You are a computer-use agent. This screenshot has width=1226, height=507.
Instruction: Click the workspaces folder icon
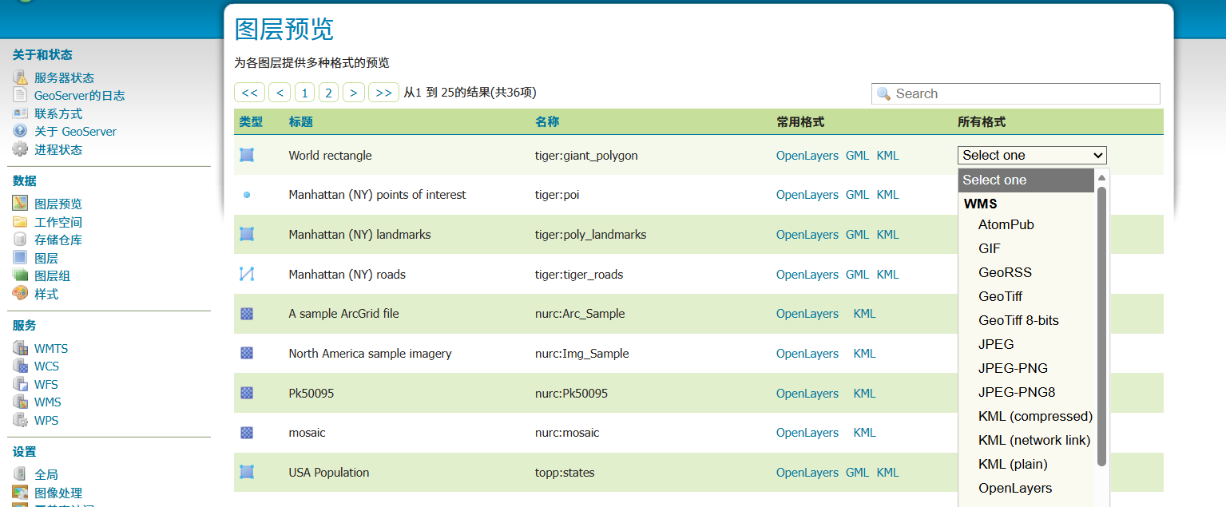pyautogui.click(x=20, y=222)
